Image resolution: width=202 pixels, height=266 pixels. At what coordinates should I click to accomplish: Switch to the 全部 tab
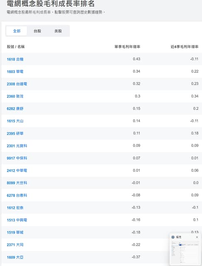17,31
